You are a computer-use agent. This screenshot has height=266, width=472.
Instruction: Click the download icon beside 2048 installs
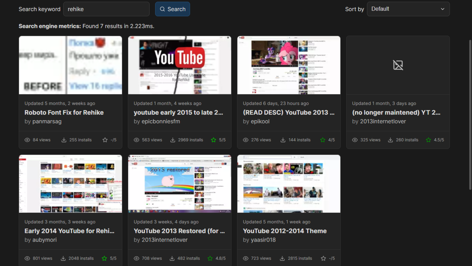[63, 259]
